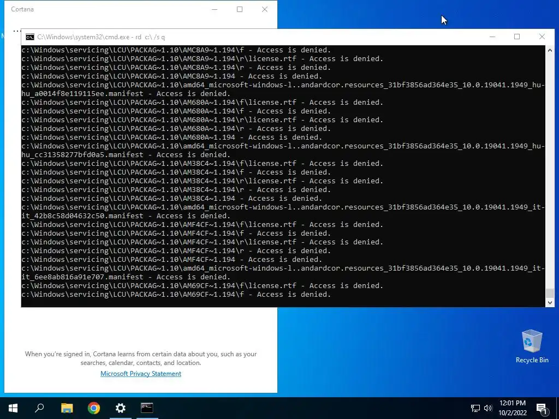This screenshot has height=419, width=559.
Task: Open Microsoft Privacy Statement link
Action: tap(141, 373)
